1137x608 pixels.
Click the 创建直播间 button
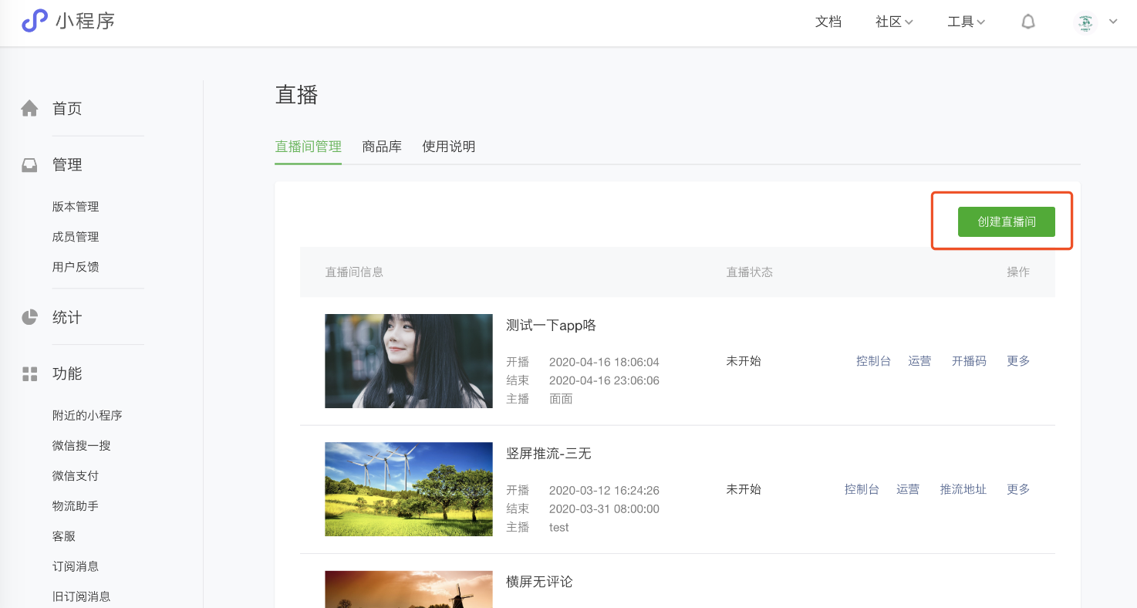[x=1007, y=221]
